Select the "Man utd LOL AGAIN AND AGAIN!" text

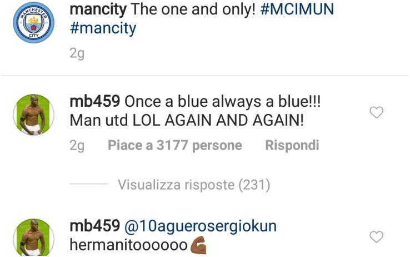(187, 120)
